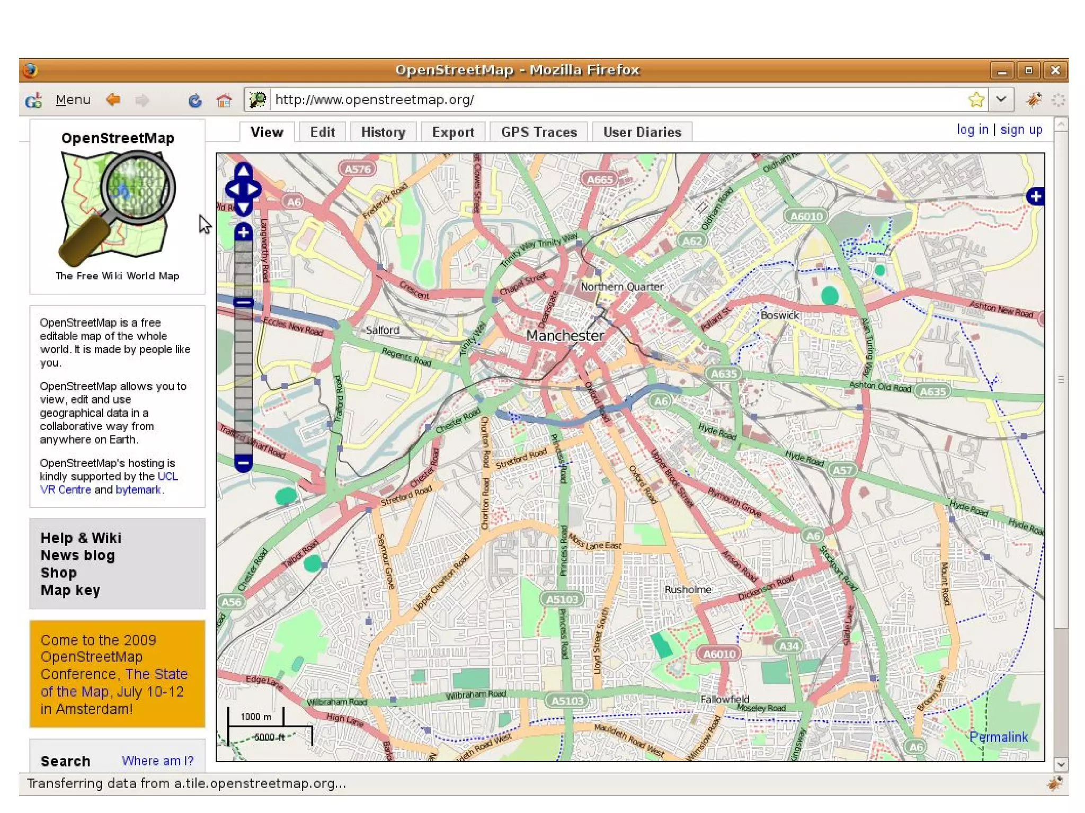Viewport: 1085px width, 813px height.
Task: Open the GPS Traces tab
Action: click(x=539, y=132)
